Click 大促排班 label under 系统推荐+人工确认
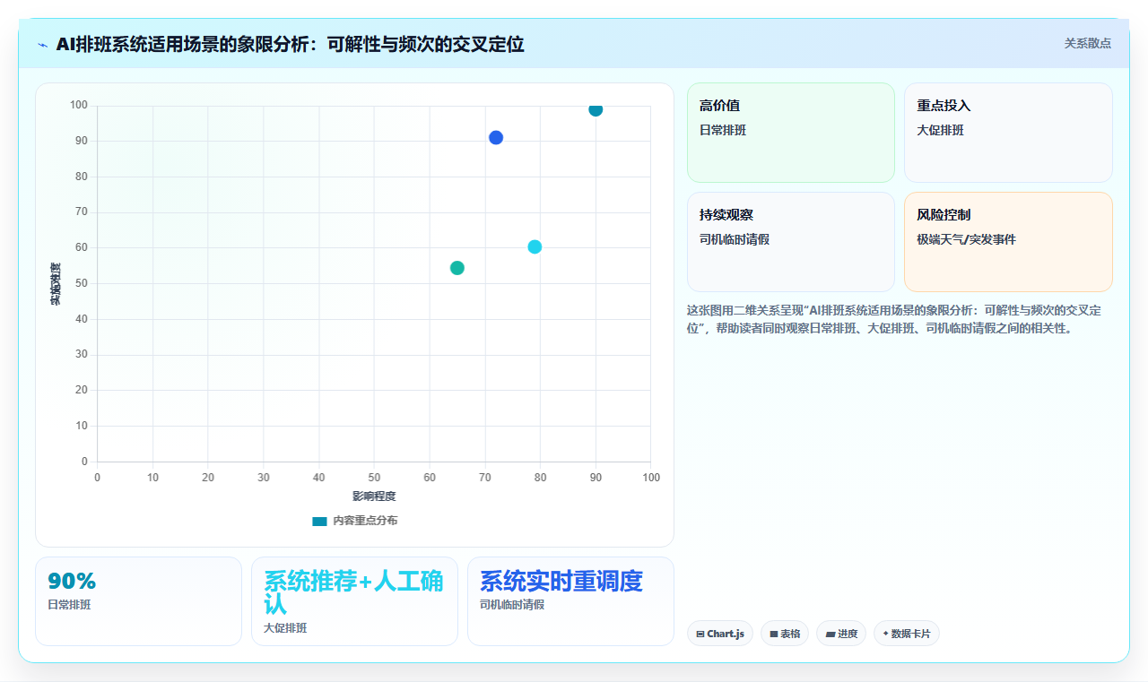1148x682 pixels. click(285, 628)
